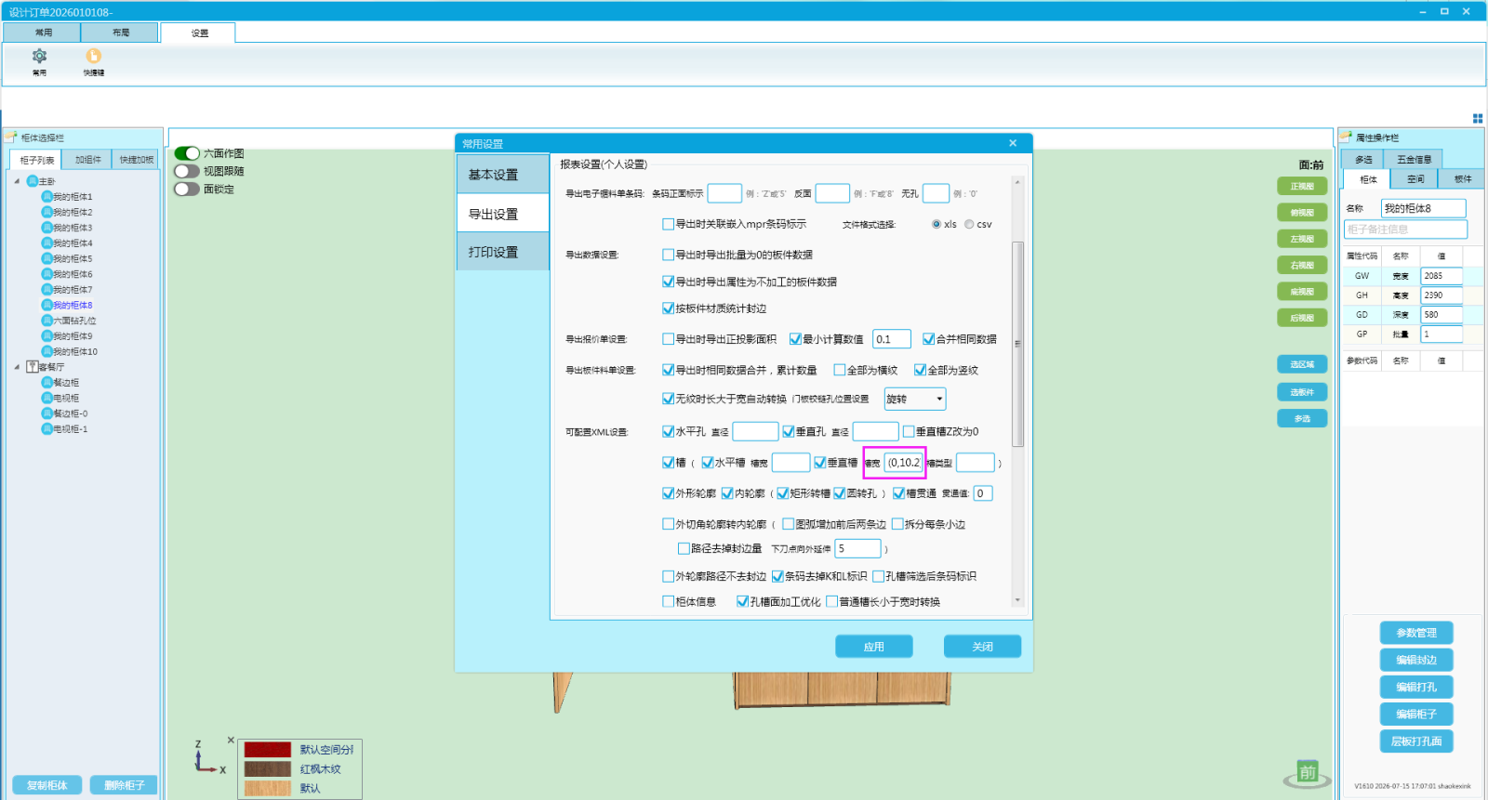The width and height of the screenshot is (1488, 800).
Task: Open the 加组件 tab in cabinet panel
Action: click(88, 160)
